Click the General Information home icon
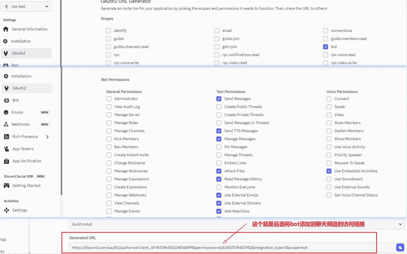The width and height of the screenshot is (407, 254). coord(6,29)
